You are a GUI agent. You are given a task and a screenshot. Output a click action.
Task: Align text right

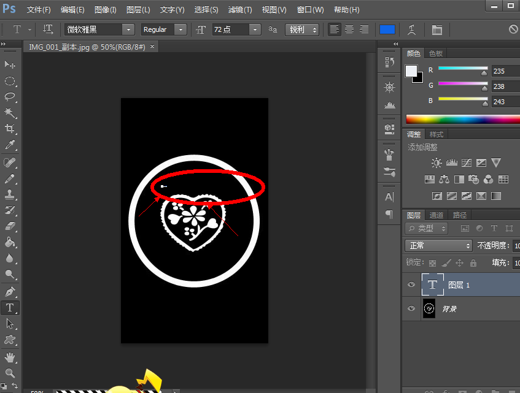[x=364, y=29]
